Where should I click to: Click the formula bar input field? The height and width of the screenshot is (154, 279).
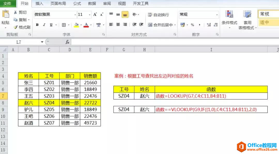[175, 42]
